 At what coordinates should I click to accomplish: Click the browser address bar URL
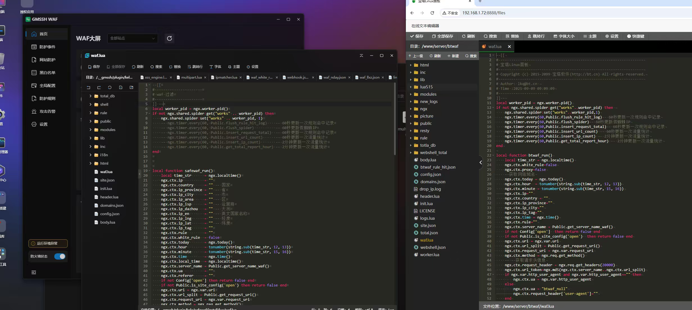(x=484, y=13)
